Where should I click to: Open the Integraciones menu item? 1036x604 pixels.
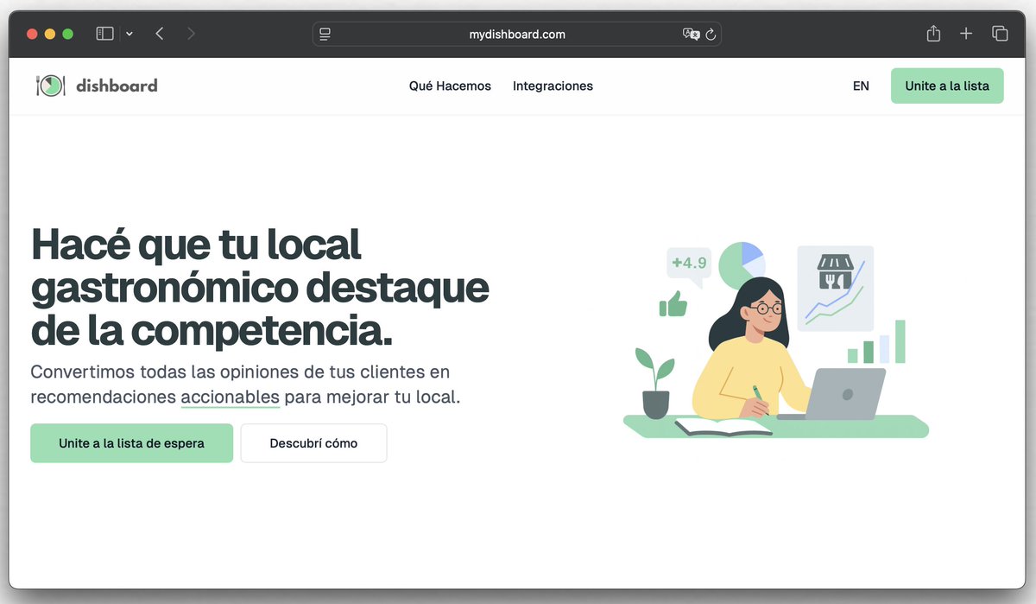click(x=553, y=86)
